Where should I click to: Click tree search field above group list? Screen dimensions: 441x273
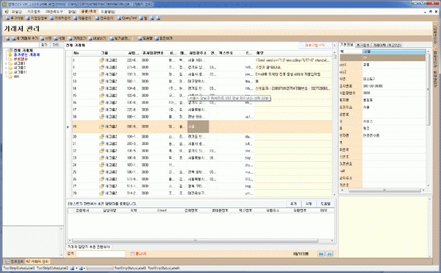[21, 45]
